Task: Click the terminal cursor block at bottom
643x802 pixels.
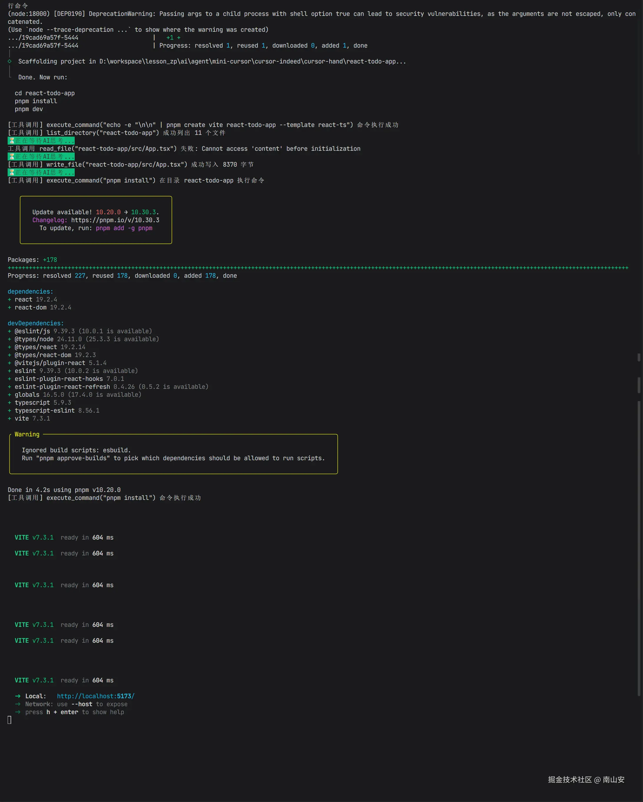Action: pyautogui.click(x=9, y=720)
